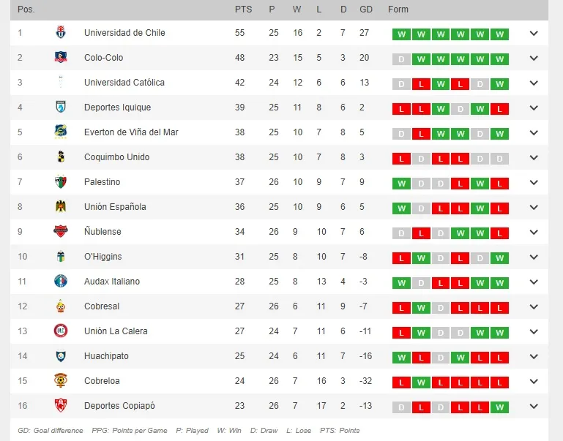The image size is (563, 441).
Task: Click the Ñublense team badge
Action: (x=61, y=232)
